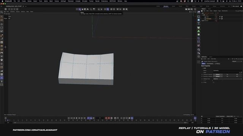The height and width of the screenshot is (136, 243).
Task: Open the viewport search magnifier tool
Action: [2, 12]
